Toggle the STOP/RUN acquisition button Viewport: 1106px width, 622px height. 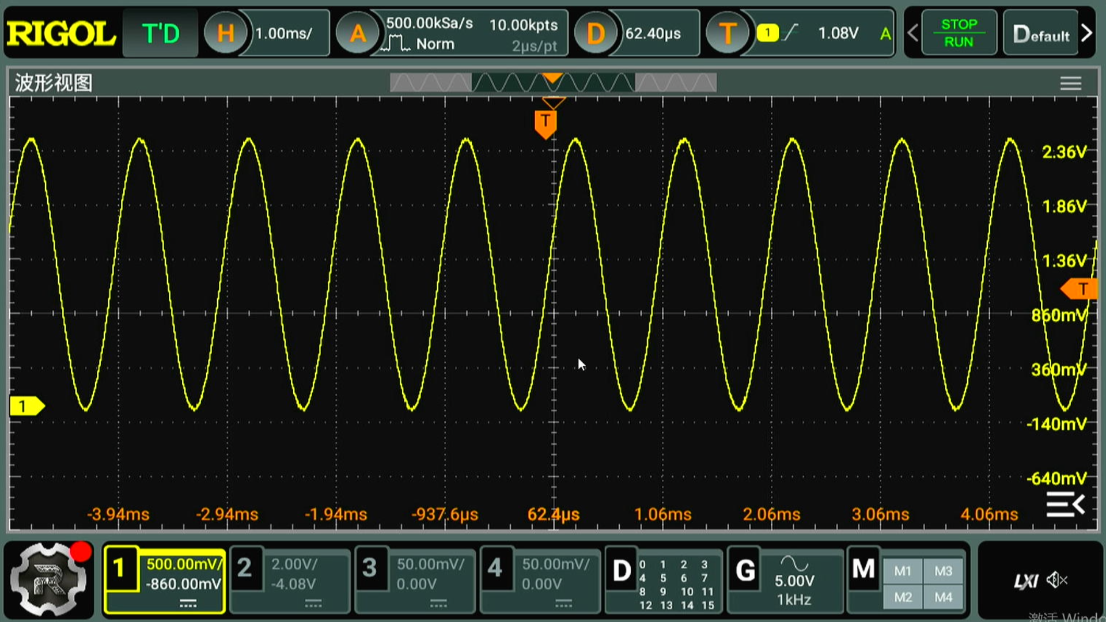tap(959, 33)
